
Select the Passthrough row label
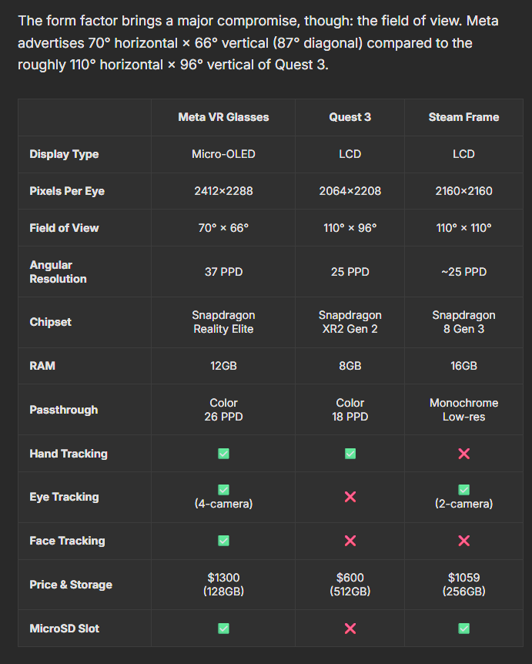click(63, 410)
